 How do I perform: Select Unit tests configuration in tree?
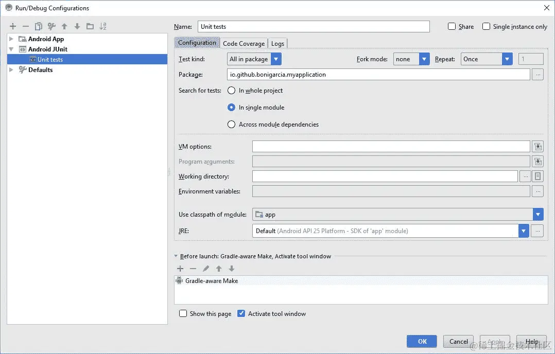[87, 59]
